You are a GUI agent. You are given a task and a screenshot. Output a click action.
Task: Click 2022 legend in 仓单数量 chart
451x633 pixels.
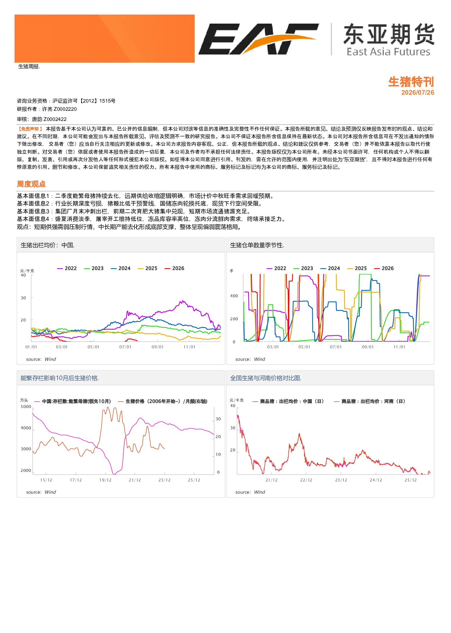(x=276, y=268)
